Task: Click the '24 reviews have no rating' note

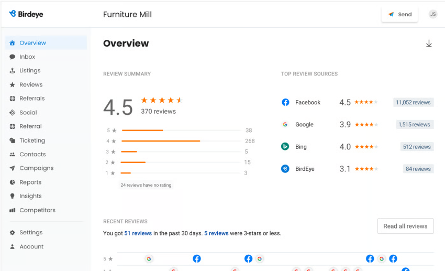Action: 146,185
